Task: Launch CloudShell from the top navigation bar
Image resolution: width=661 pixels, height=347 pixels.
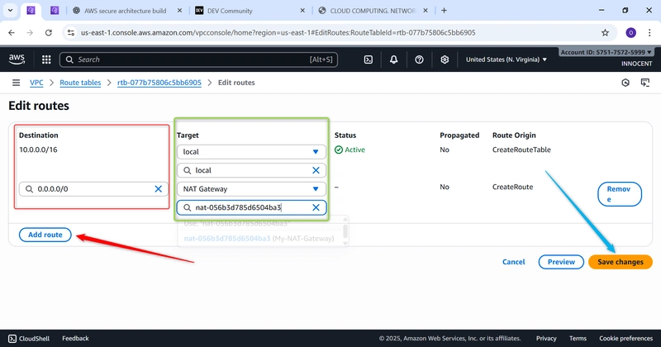Action: pos(368,59)
